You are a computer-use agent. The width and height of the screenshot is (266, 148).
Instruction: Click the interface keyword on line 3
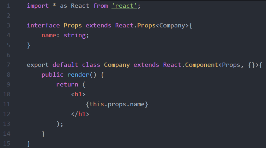[43, 26]
